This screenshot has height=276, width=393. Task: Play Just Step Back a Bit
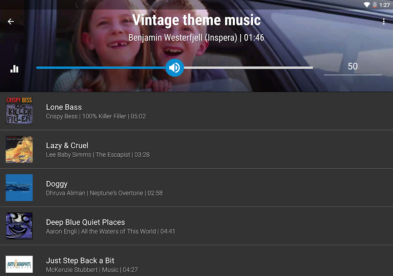coord(80,260)
